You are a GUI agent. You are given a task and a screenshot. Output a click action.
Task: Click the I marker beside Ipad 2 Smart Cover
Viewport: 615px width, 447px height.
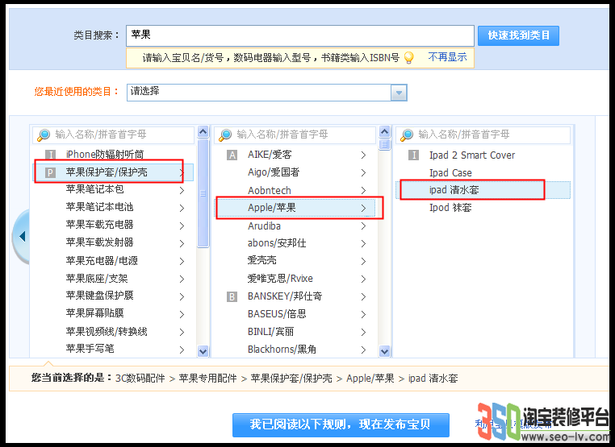[413, 155]
